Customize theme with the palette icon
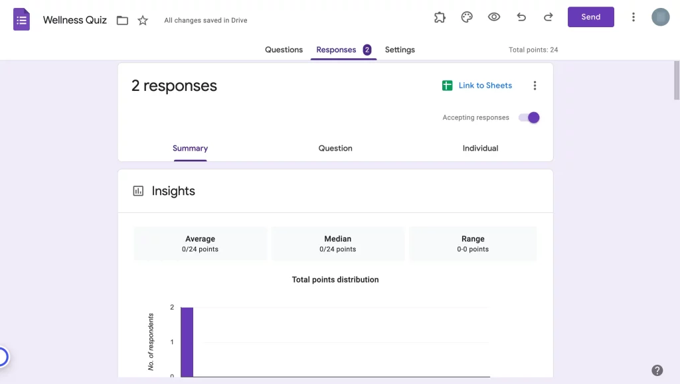 point(467,17)
